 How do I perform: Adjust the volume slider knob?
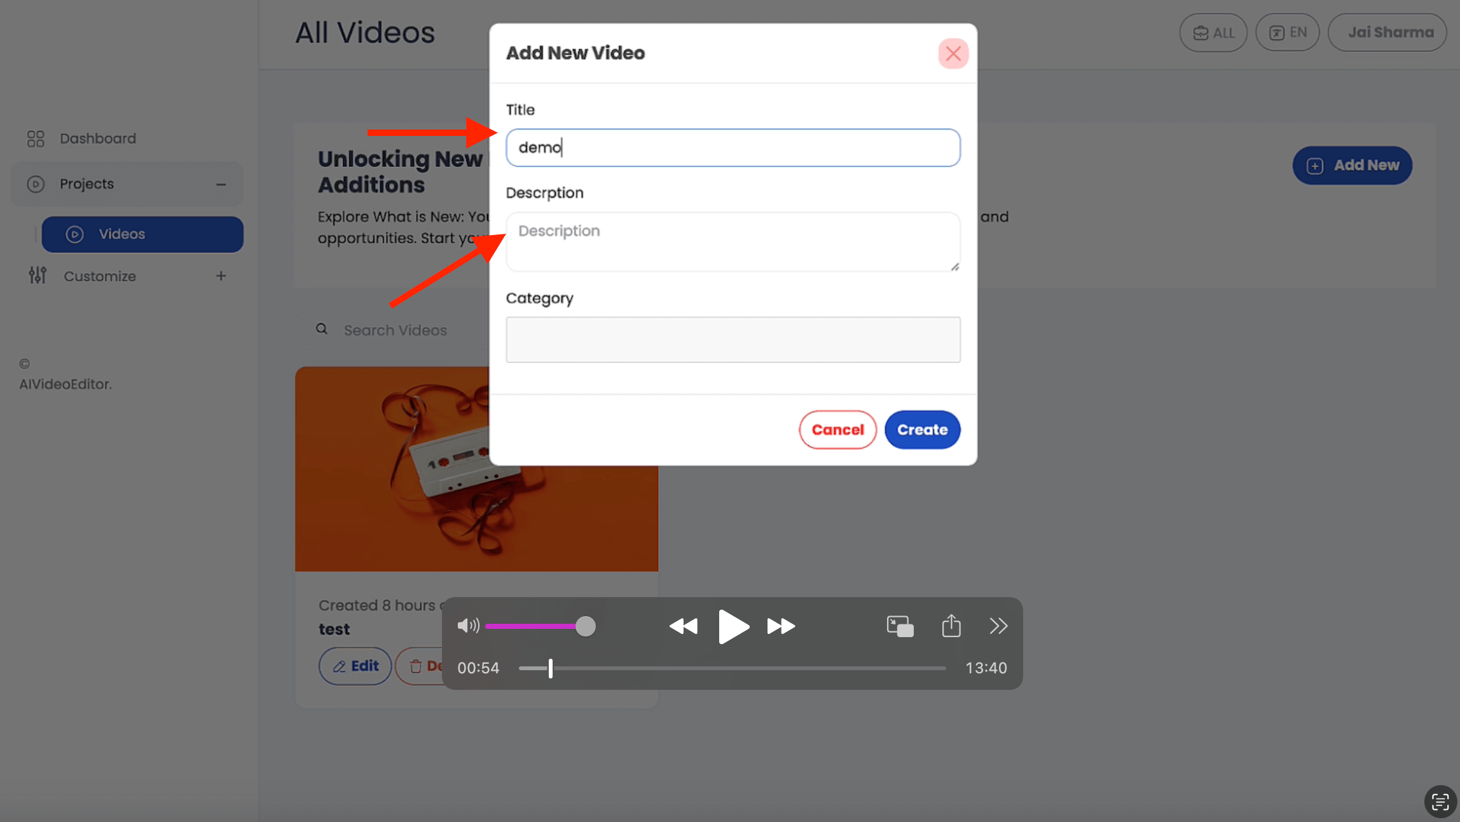586,626
